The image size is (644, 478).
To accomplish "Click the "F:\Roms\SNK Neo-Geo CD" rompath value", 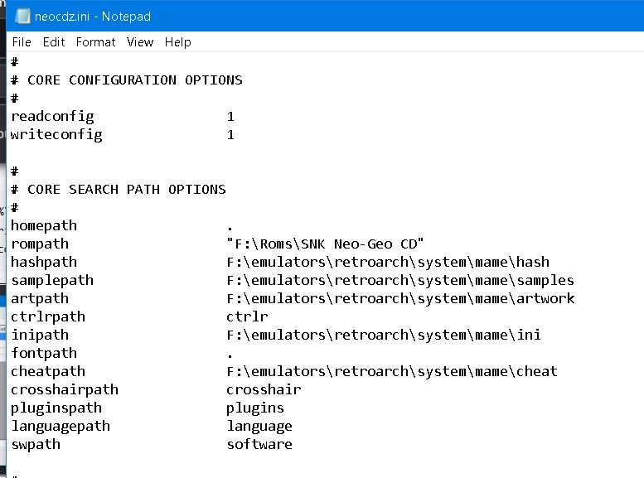I will 325,244.
